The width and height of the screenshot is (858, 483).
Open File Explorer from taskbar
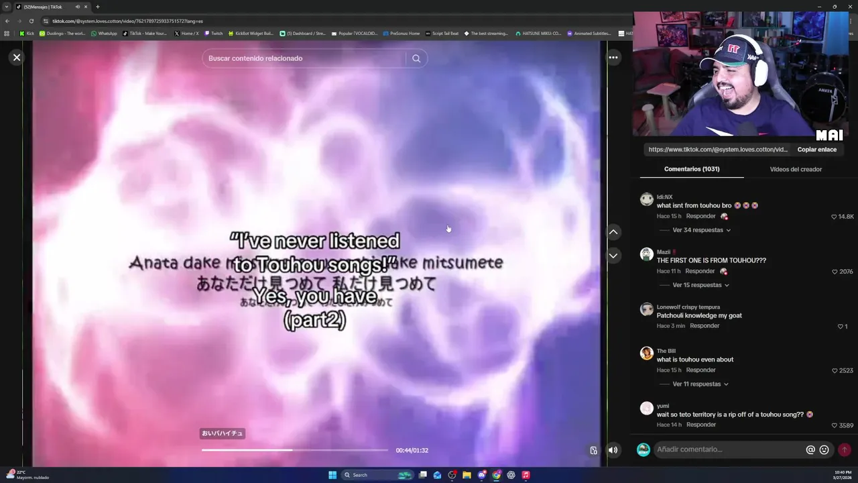tap(467, 475)
